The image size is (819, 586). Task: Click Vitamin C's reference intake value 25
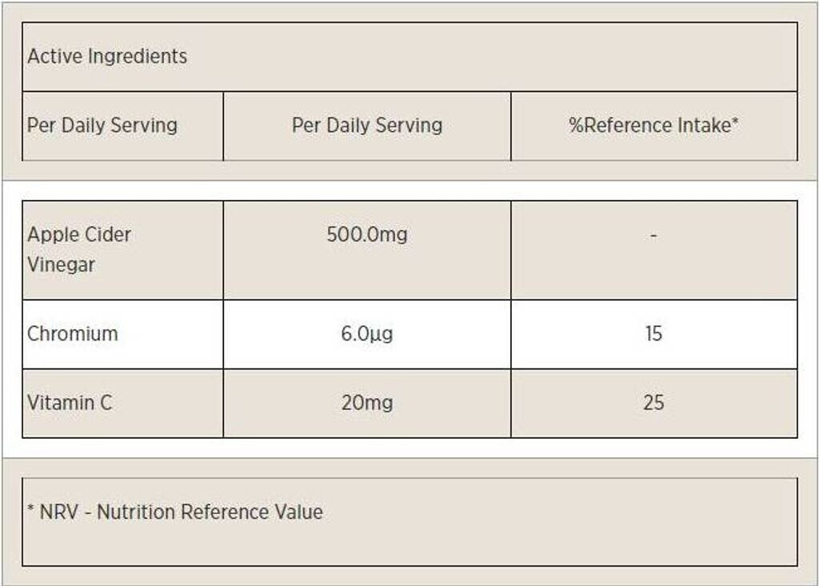653,403
